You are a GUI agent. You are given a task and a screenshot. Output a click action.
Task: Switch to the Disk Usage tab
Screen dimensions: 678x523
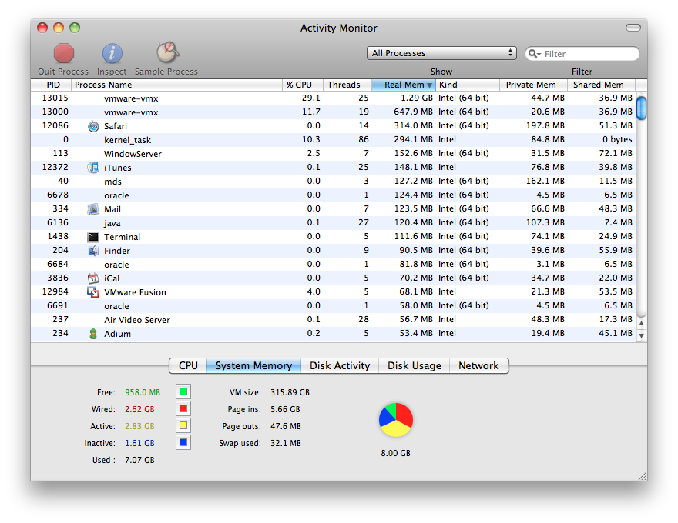415,365
